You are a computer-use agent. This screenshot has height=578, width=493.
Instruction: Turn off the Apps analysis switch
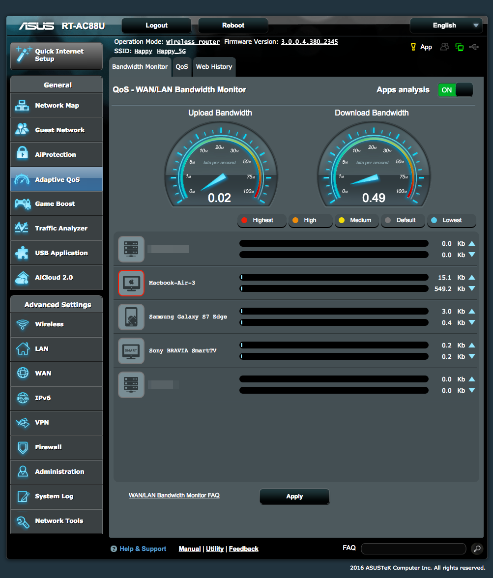tap(455, 90)
